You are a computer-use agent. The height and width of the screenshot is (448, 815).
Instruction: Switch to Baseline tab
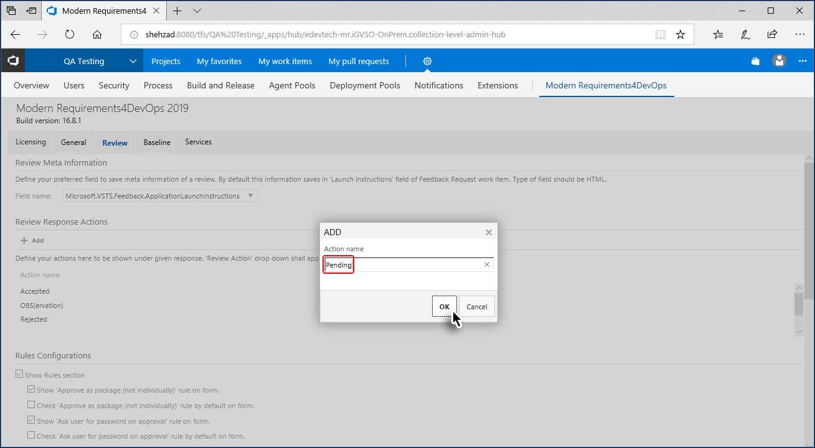pos(157,142)
